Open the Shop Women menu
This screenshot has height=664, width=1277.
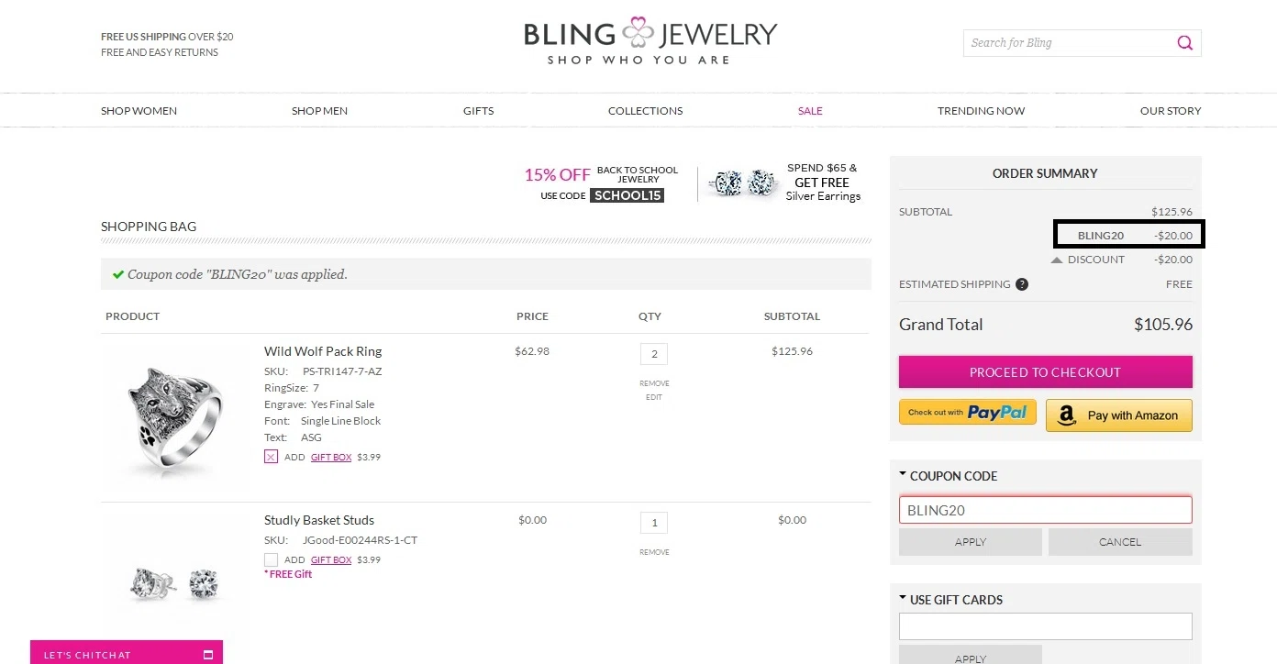[139, 111]
